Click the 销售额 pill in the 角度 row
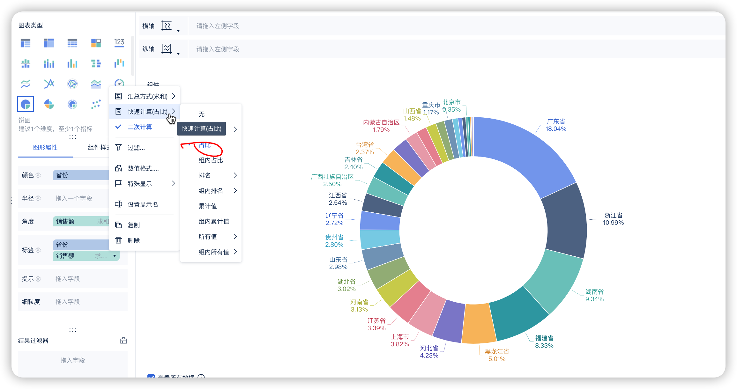Image resolution: width=737 pixels, height=389 pixels. pyautogui.click(x=81, y=221)
